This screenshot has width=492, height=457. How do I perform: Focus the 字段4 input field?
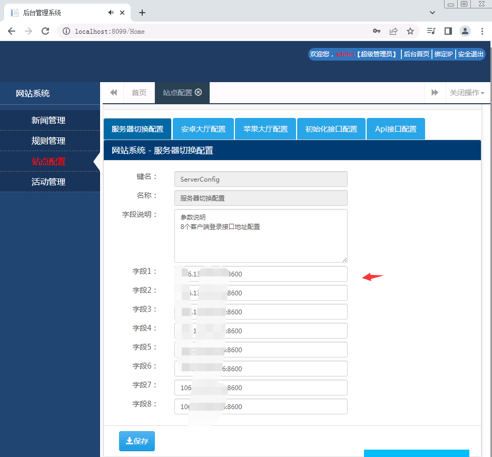point(261,331)
